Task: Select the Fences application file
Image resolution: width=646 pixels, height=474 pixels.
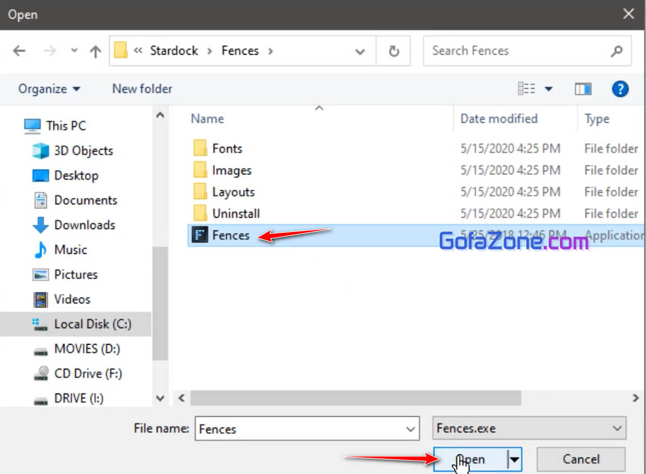Action: click(x=231, y=235)
